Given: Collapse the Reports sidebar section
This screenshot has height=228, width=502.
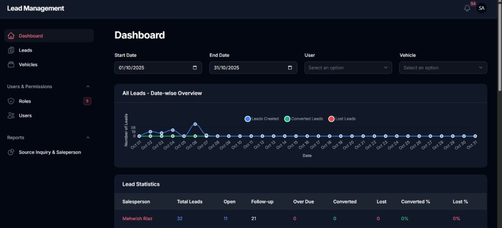Looking at the screenshot, I should (x=88, y=137).
